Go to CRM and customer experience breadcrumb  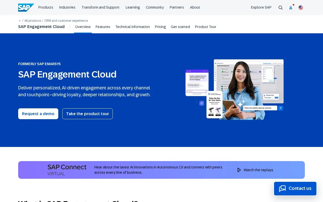click(66, 21)
